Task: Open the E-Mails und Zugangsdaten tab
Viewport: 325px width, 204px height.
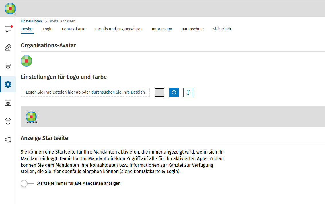Action: 118,29
